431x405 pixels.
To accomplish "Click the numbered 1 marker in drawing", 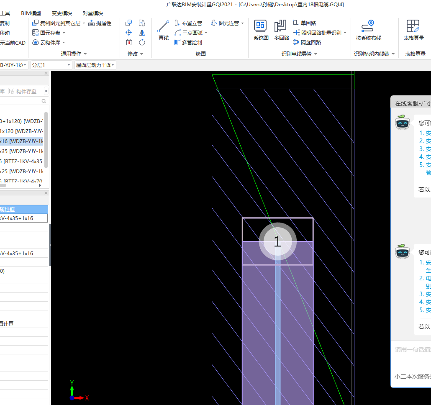I will (277, 241).
